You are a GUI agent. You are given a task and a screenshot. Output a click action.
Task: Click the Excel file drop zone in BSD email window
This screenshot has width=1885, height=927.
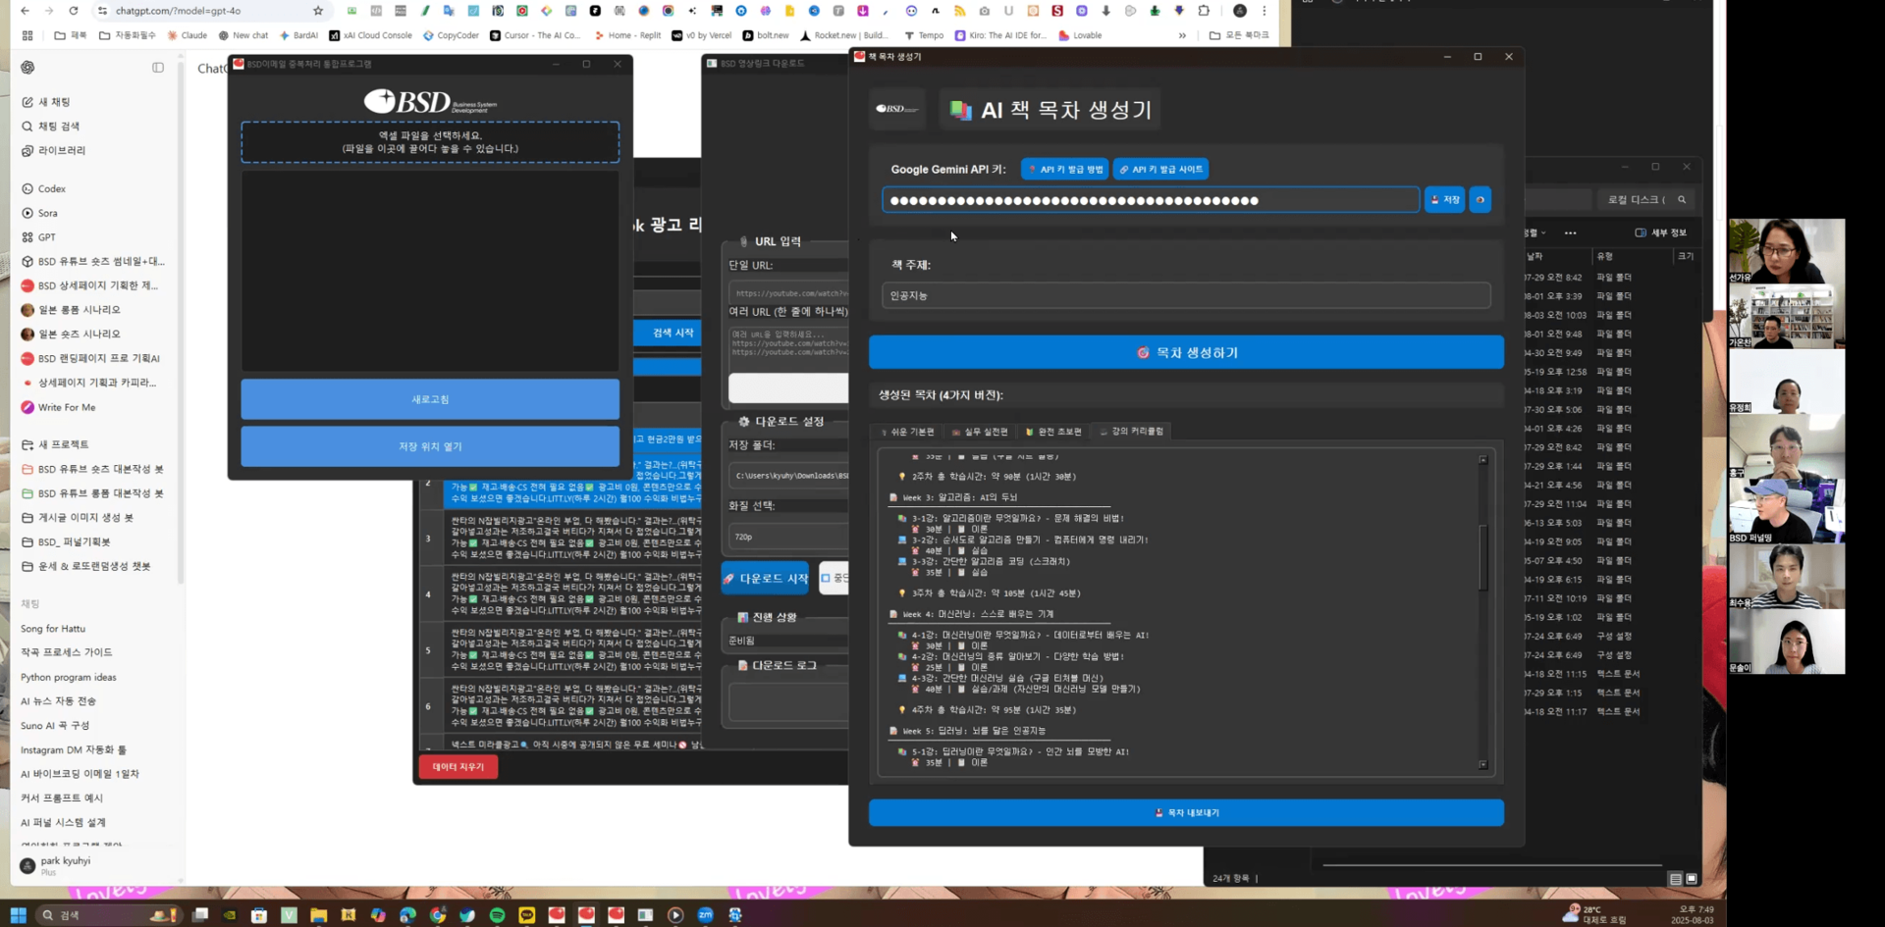(430, 142)
